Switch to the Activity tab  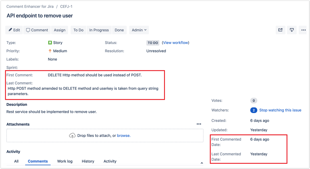110,161
